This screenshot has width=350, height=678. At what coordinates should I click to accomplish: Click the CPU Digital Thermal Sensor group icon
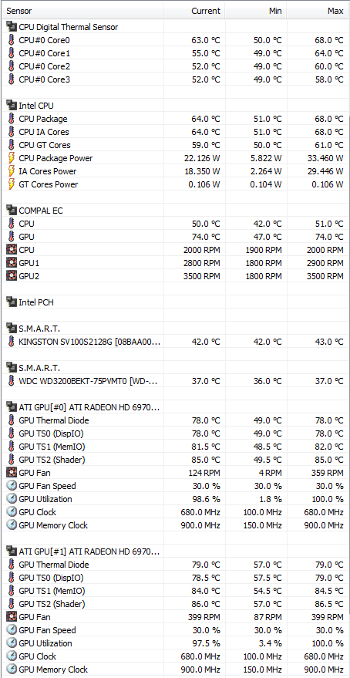point(12,27)
